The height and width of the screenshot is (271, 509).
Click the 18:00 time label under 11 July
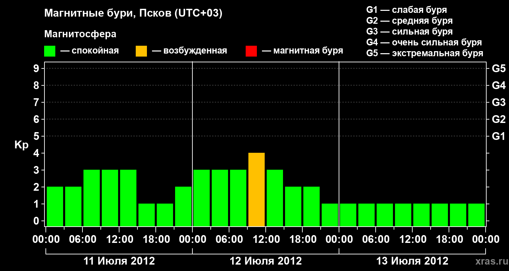(156, 239)
